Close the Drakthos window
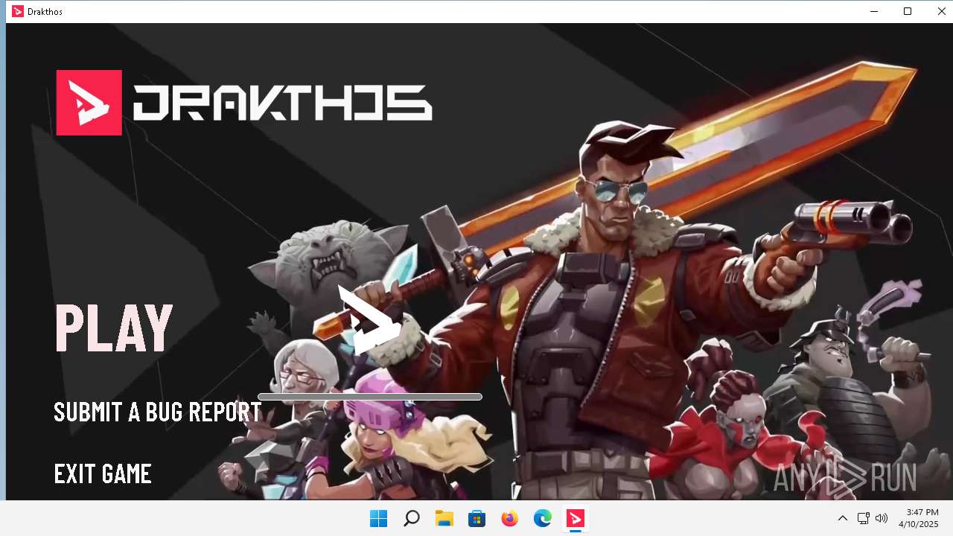953x536 pixels. click(941, 11)
